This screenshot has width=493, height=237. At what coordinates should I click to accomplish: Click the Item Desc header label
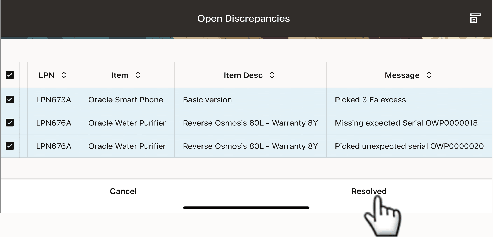pos(243,75)
